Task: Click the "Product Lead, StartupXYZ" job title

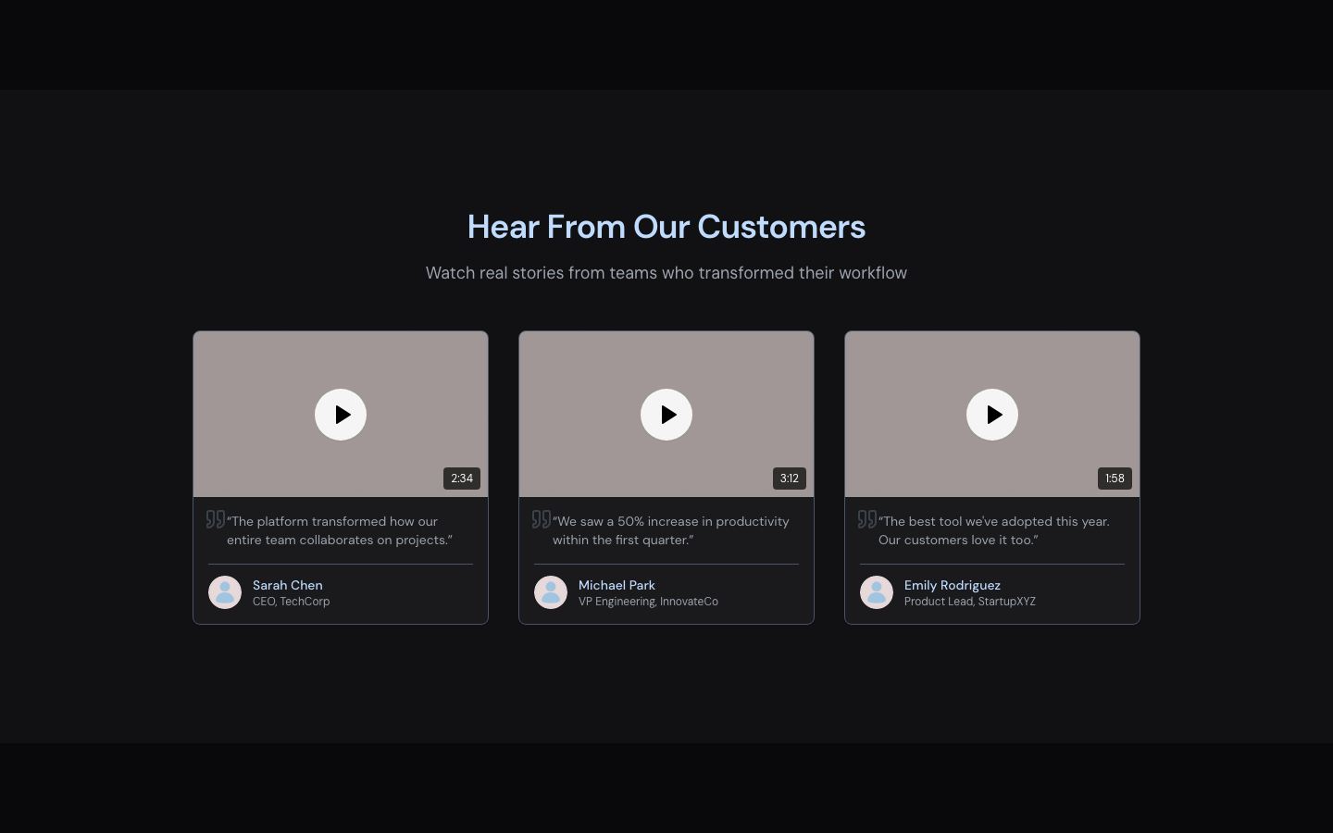Action: (969, 602)
